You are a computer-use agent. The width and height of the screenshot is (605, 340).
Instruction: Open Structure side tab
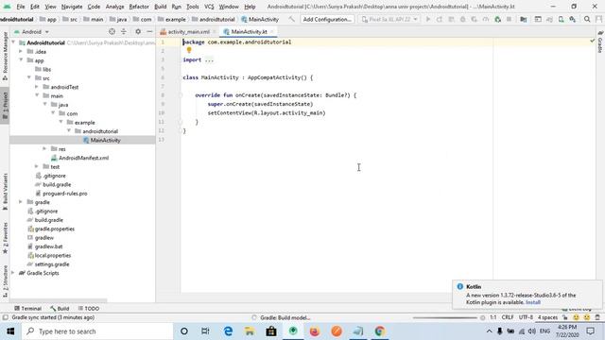(x=5, y=280)
